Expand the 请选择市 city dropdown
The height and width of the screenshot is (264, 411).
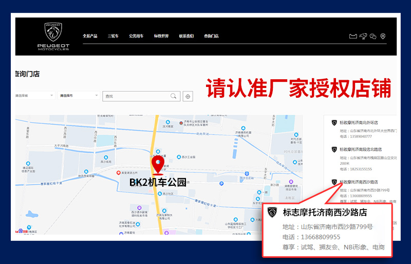[x=79, y=96]
